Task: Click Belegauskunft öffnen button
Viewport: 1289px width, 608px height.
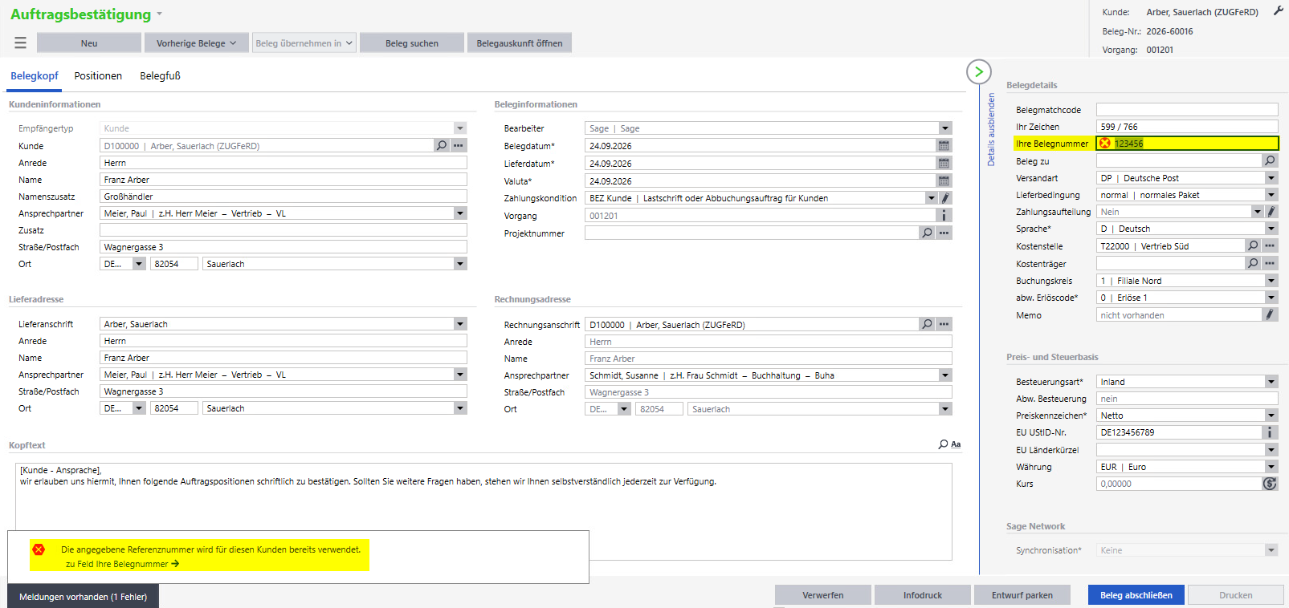Action: click(x=520, y=43)
